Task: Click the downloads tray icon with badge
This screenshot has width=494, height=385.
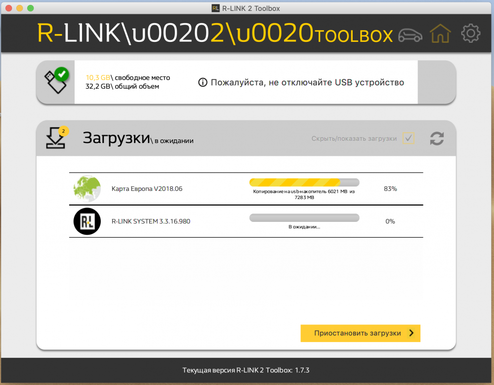Action: click(x=57, y=138)
